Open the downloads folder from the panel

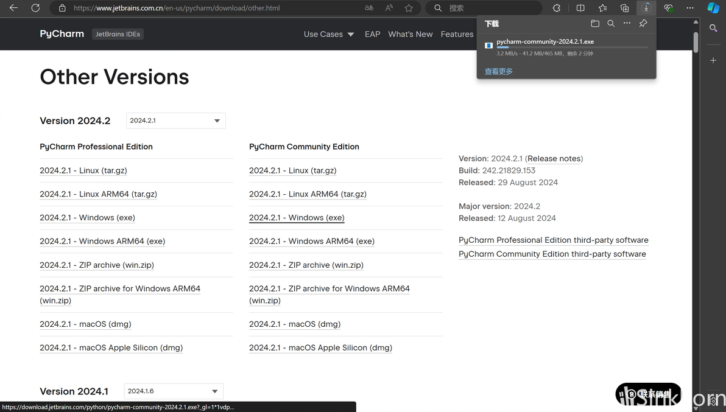595,24
